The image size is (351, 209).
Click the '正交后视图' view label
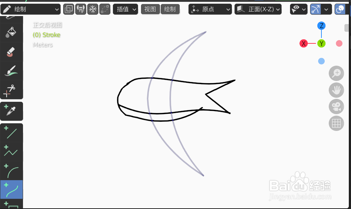click(47, 25)
